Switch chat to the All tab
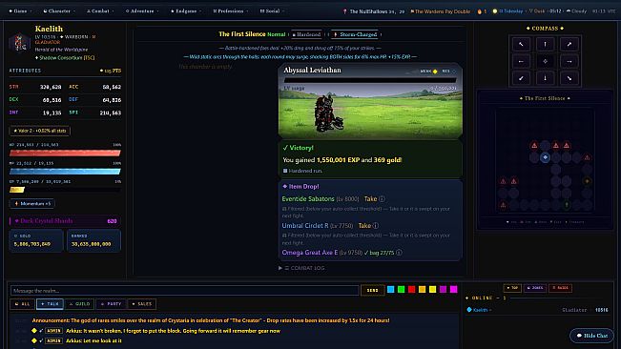 pyautogui.click(x=22, y=304)
